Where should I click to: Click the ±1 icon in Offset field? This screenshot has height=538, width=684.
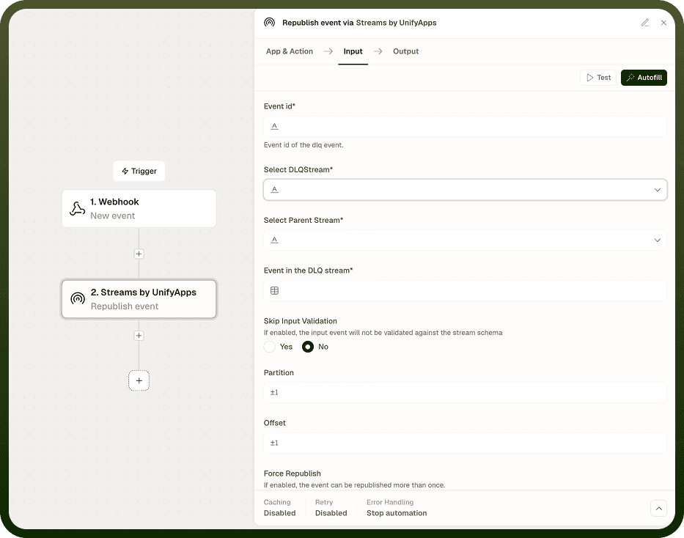[274, 443]
